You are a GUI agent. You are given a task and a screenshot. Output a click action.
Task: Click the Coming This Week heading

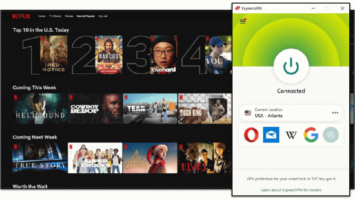35,88
